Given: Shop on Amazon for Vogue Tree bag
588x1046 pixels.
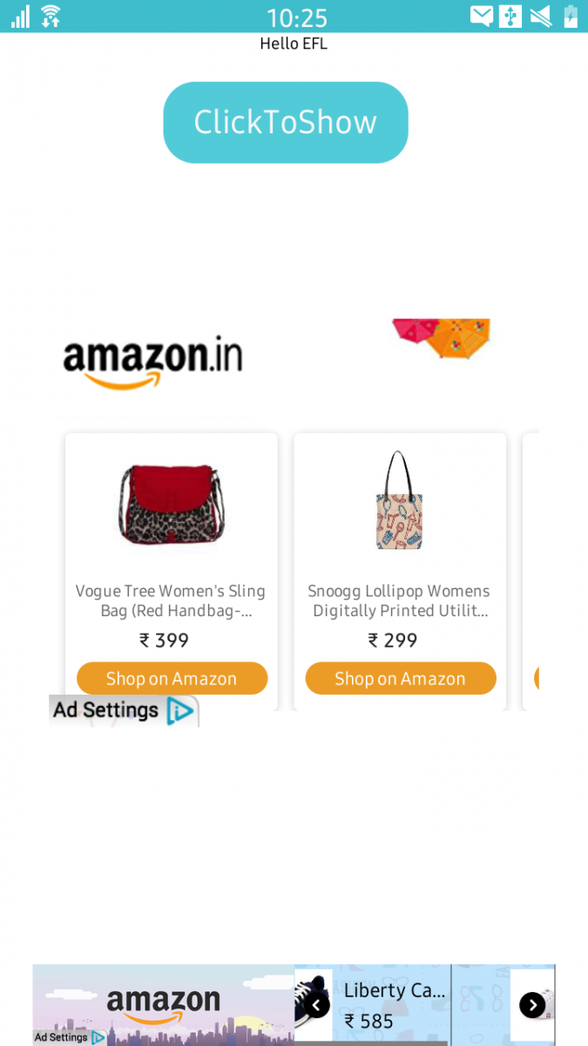Looking at the screenshot, I should [172, 678].
